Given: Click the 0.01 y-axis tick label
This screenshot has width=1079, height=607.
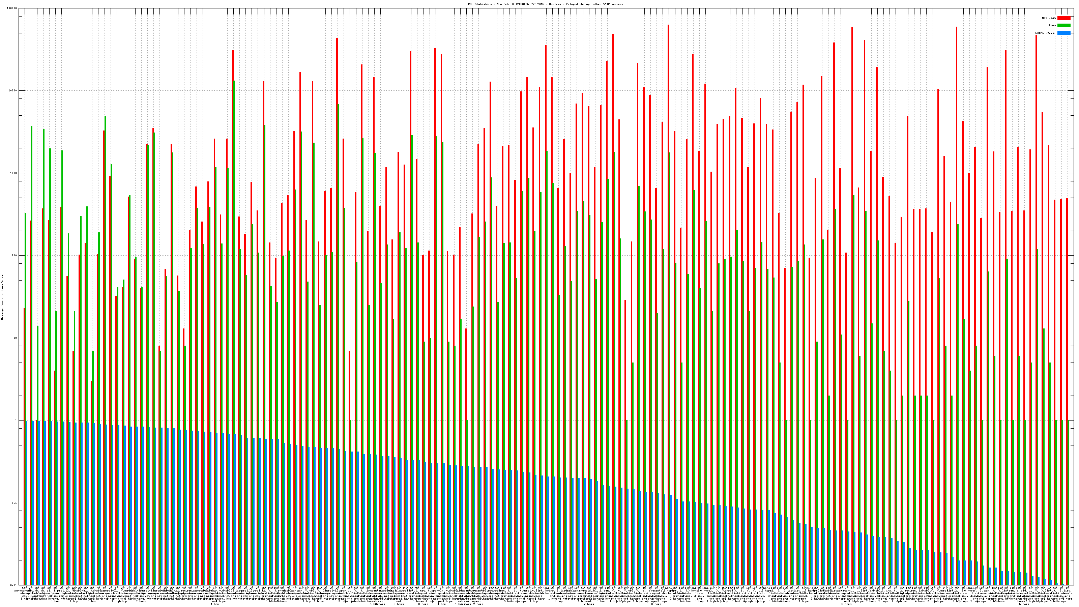Looking at the screenshot, I should coord(14,585).
